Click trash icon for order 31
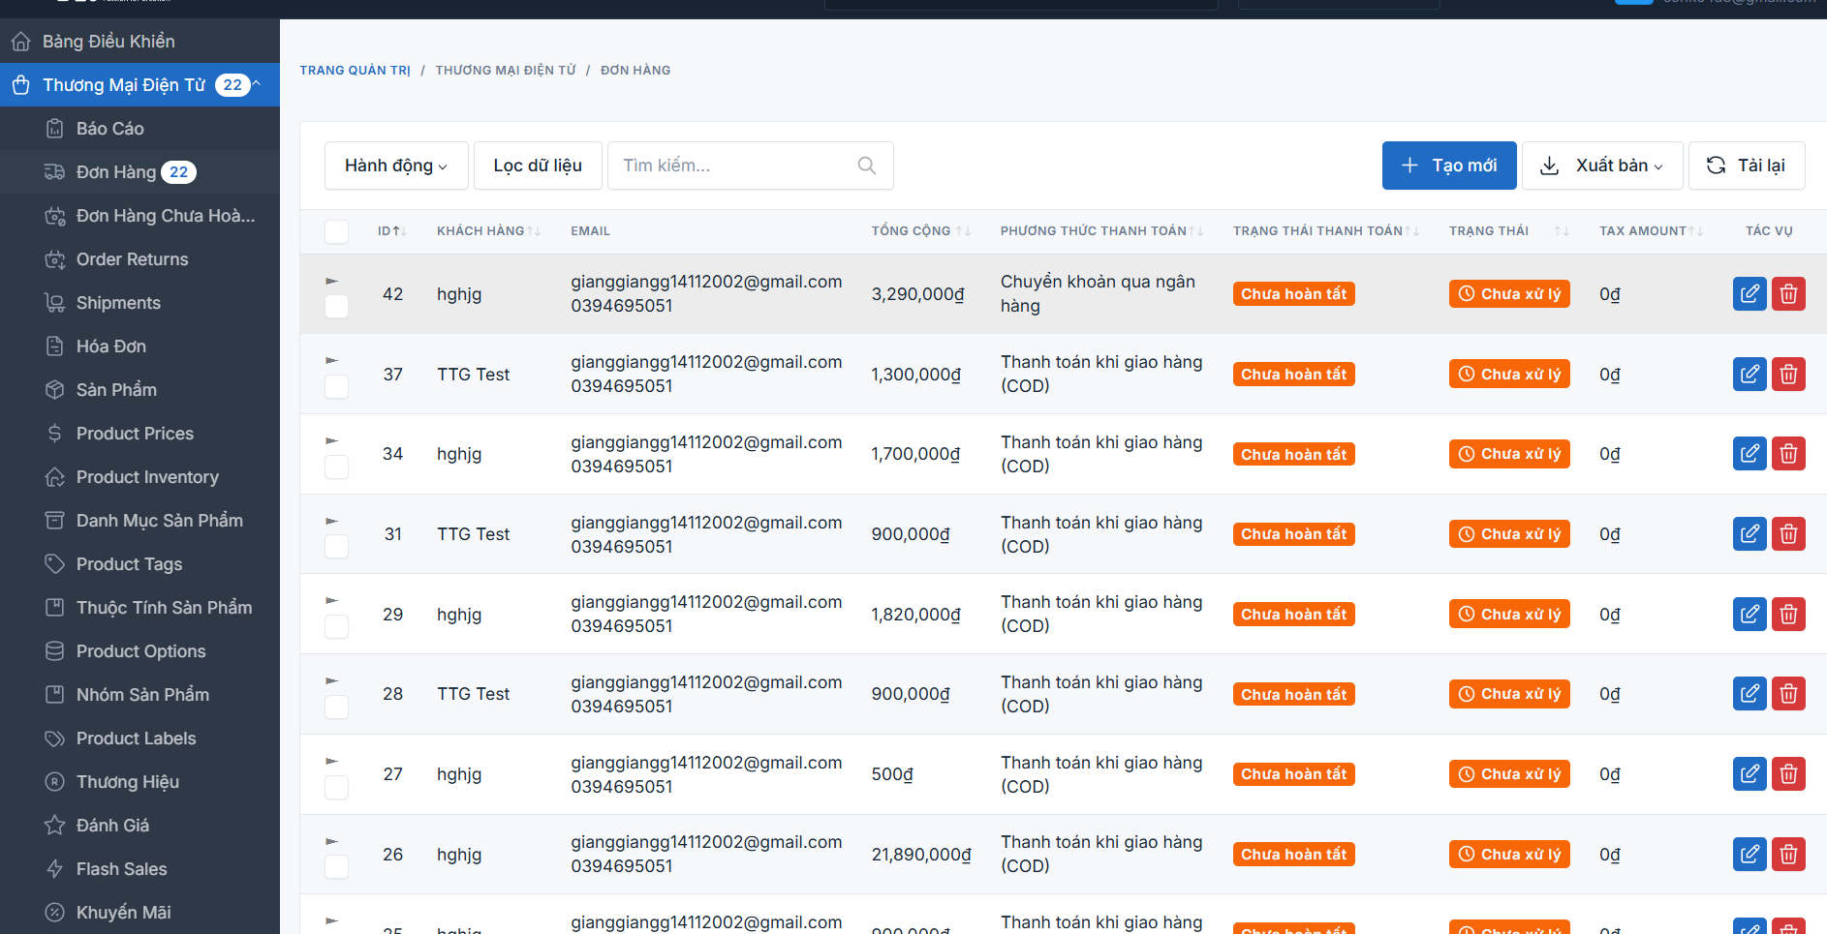Viewport: 1827px width, 934px height. pyautogui.click(x=1788, y=533)
